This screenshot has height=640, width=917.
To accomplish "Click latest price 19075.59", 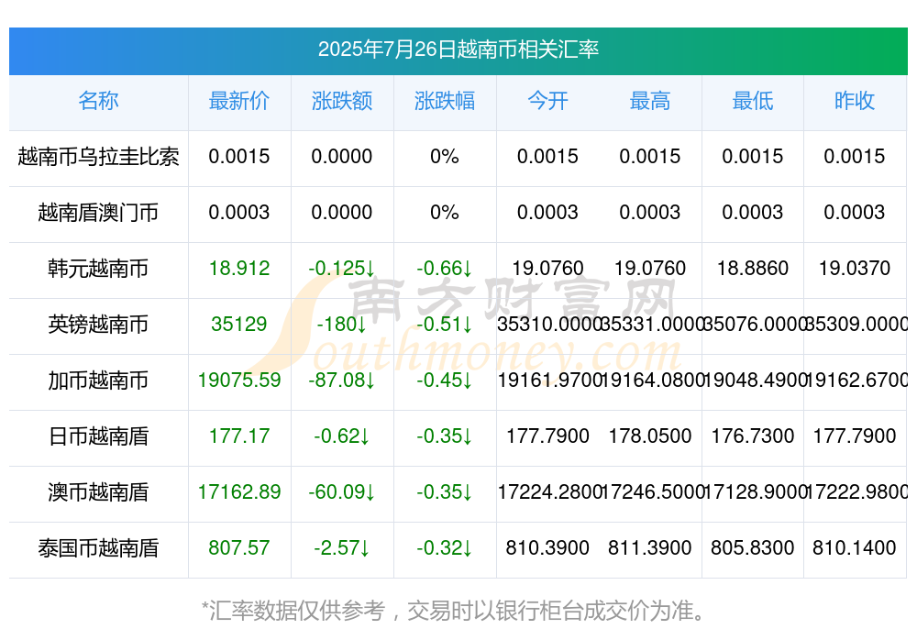I will pos(239,381).
